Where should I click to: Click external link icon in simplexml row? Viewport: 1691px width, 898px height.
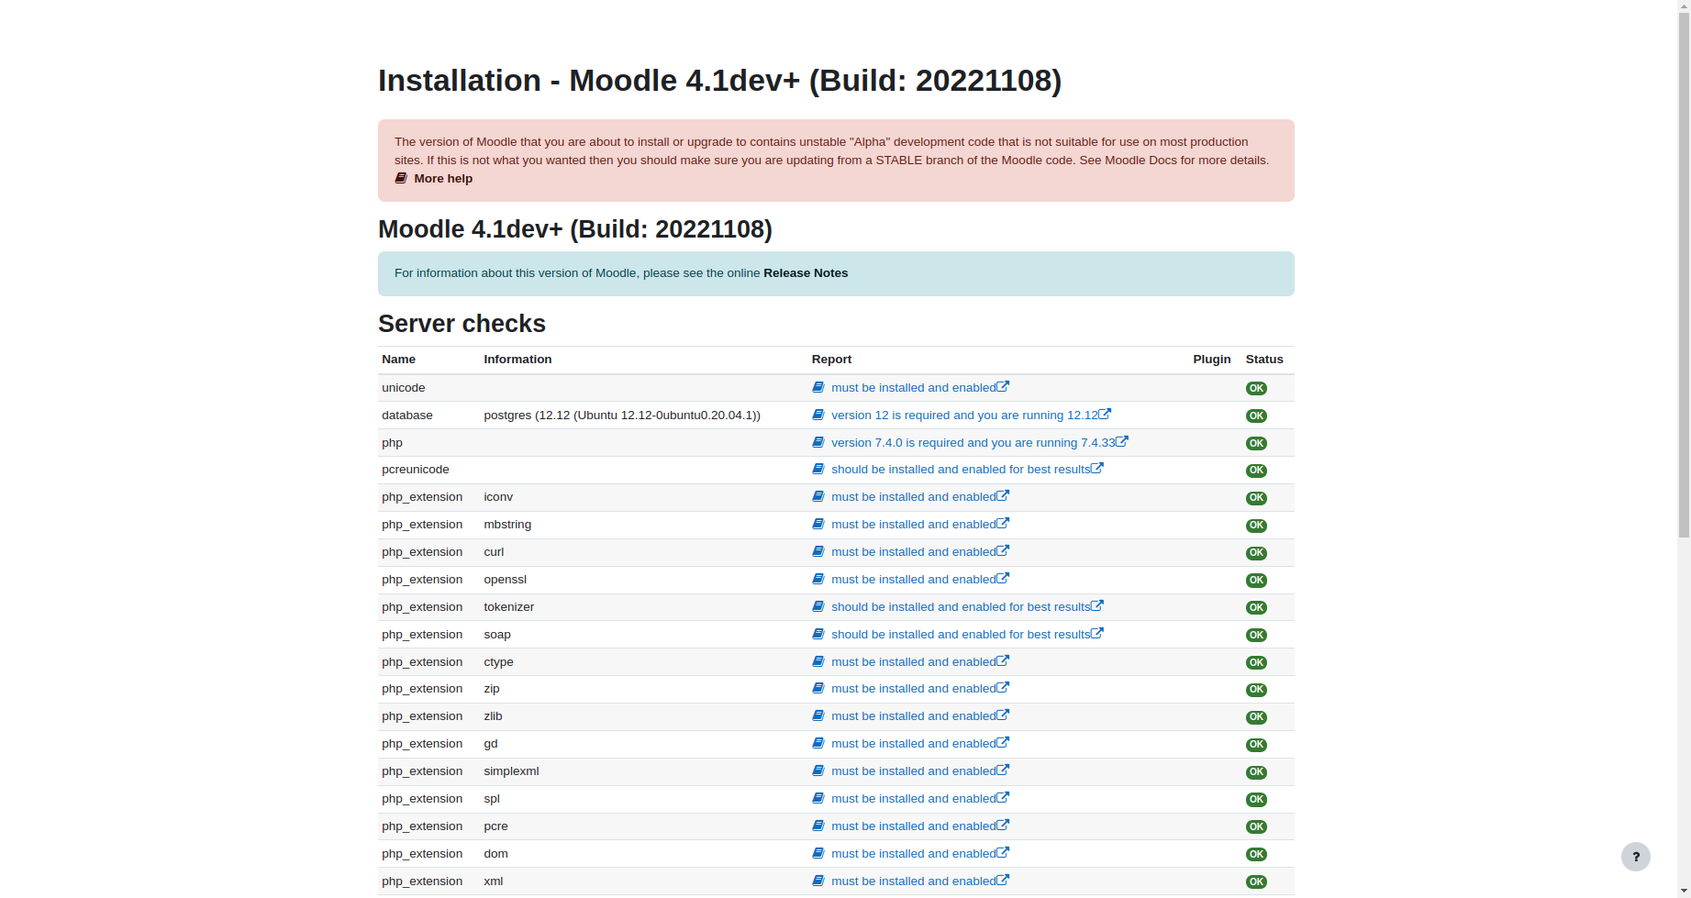click(x=1003, y=770)
